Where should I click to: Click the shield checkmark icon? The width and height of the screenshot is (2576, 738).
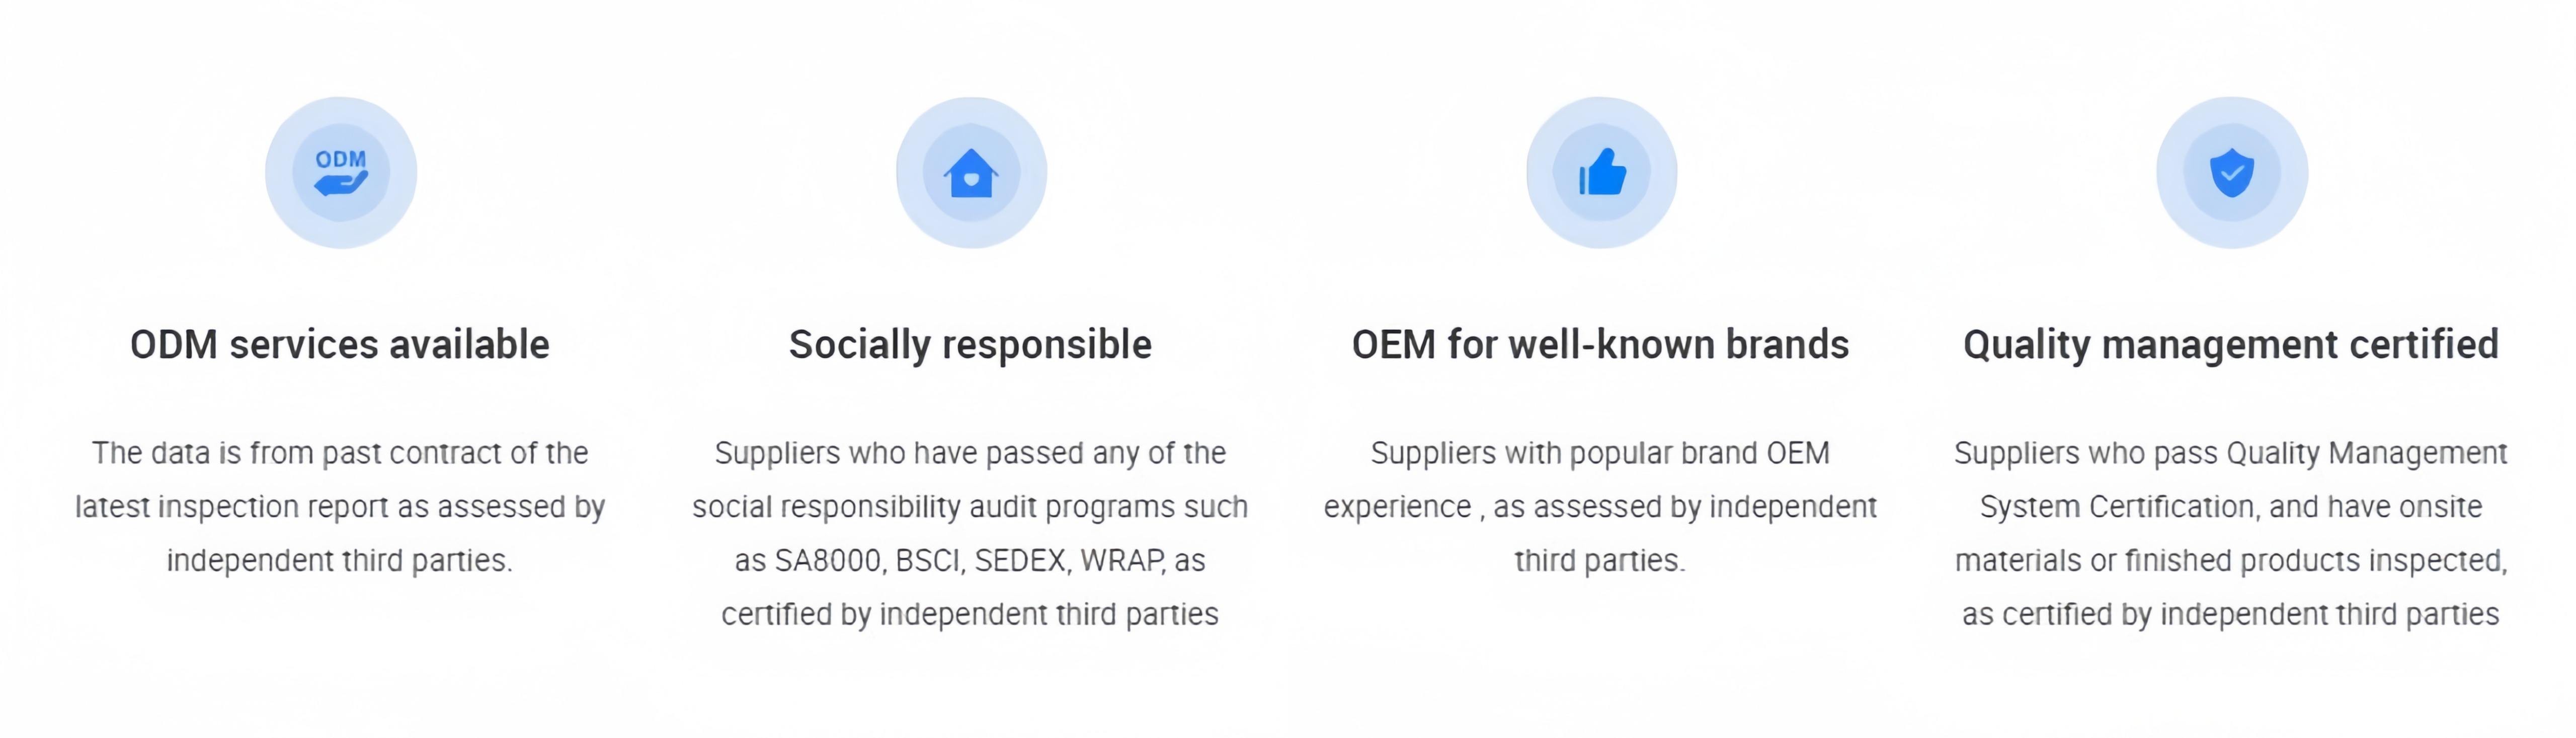coord(2232,173)
